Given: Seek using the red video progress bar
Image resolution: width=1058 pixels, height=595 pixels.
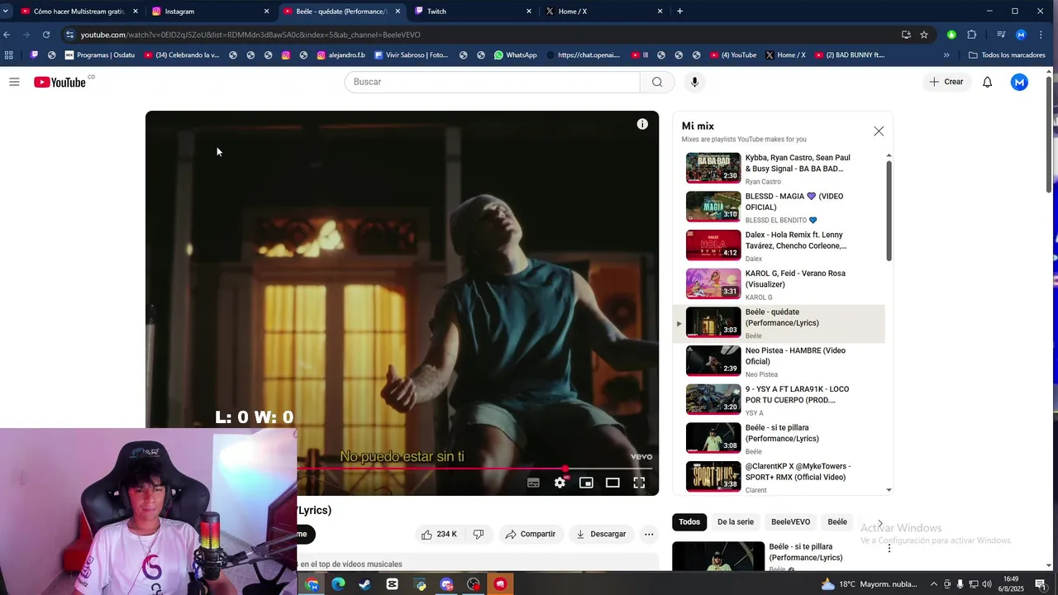Looking at the screenshot, I should pyautogui.click(x=474, y=469).
